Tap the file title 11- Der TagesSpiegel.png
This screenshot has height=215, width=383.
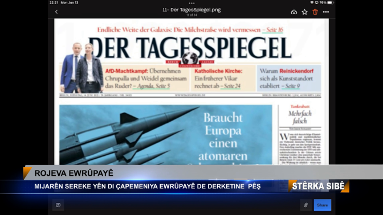point(191,10)
